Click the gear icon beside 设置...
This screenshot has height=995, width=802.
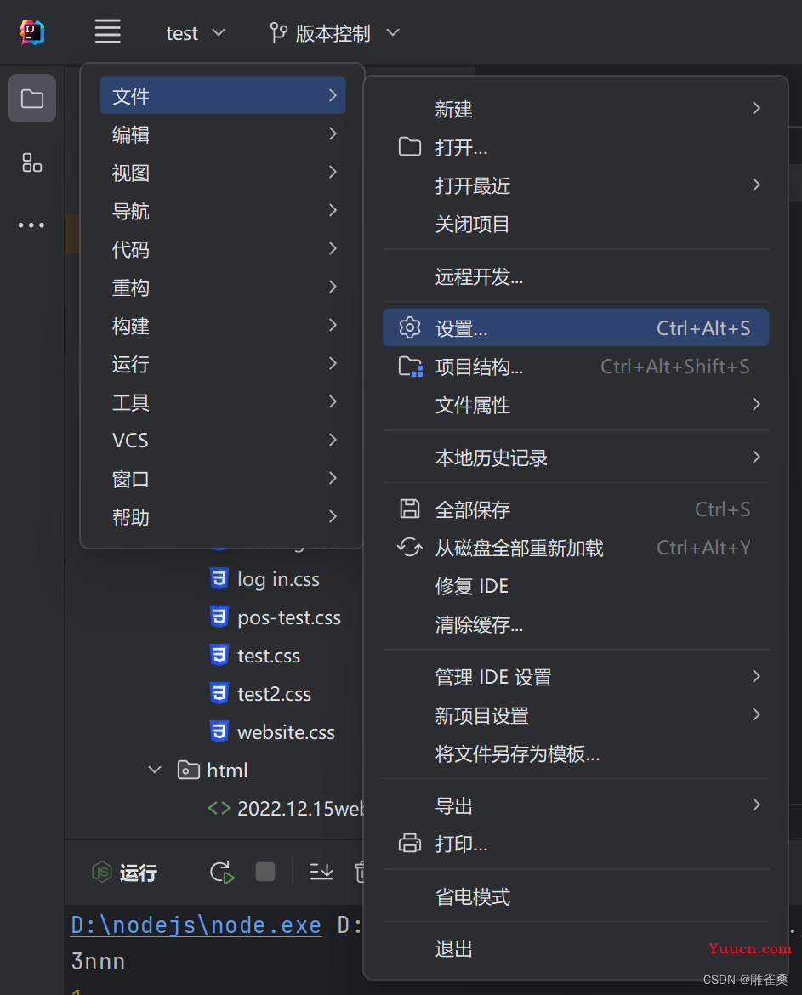[x=410, y=327]
